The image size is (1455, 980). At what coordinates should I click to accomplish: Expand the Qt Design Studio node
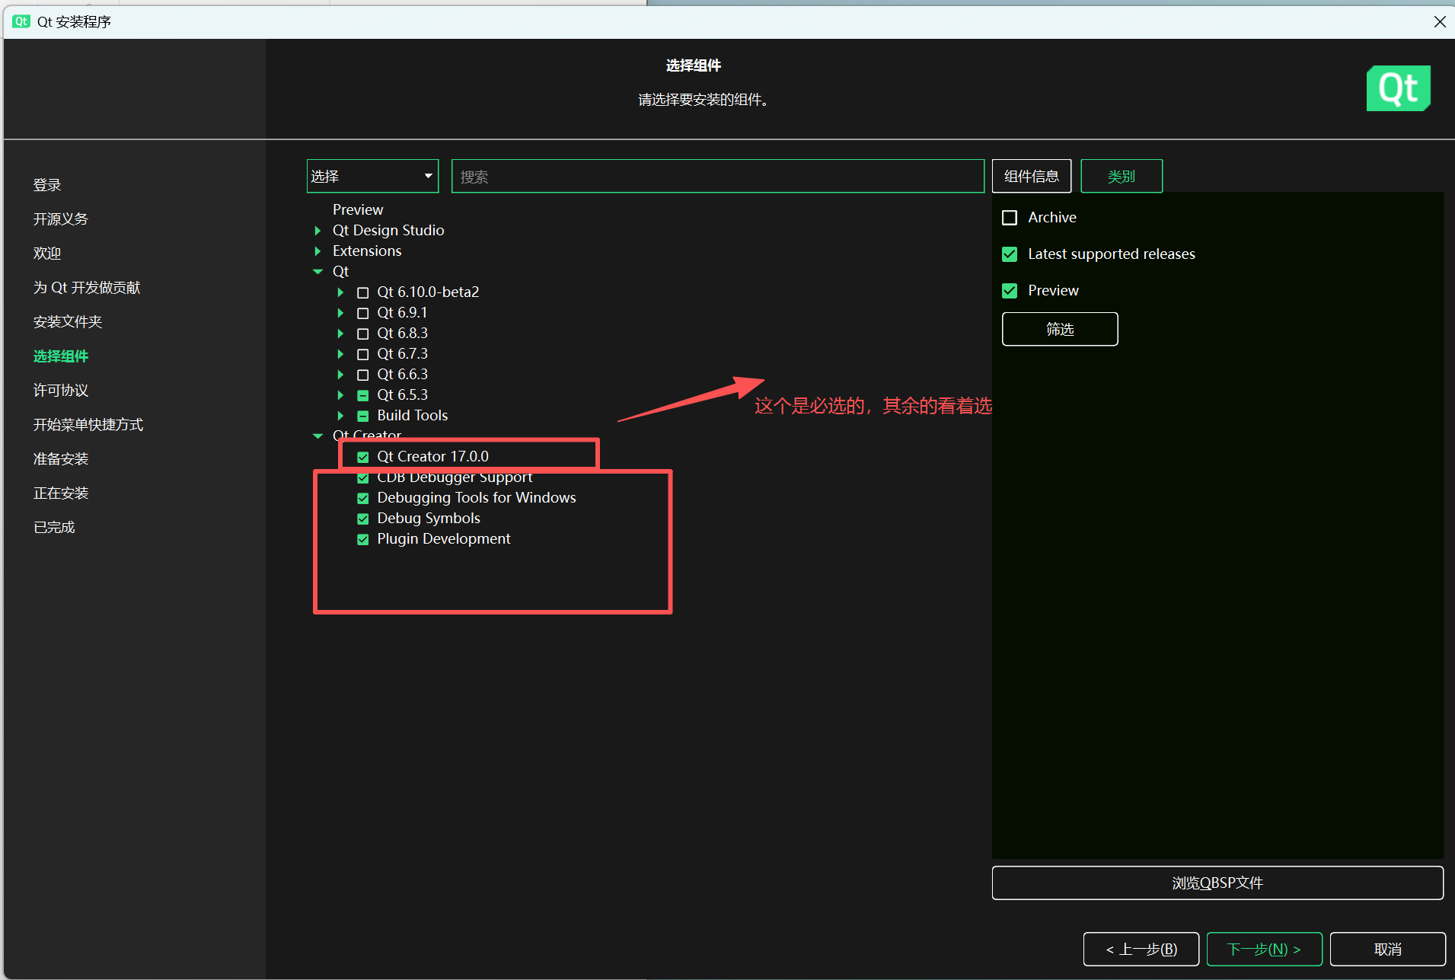[x=317, y=231]
